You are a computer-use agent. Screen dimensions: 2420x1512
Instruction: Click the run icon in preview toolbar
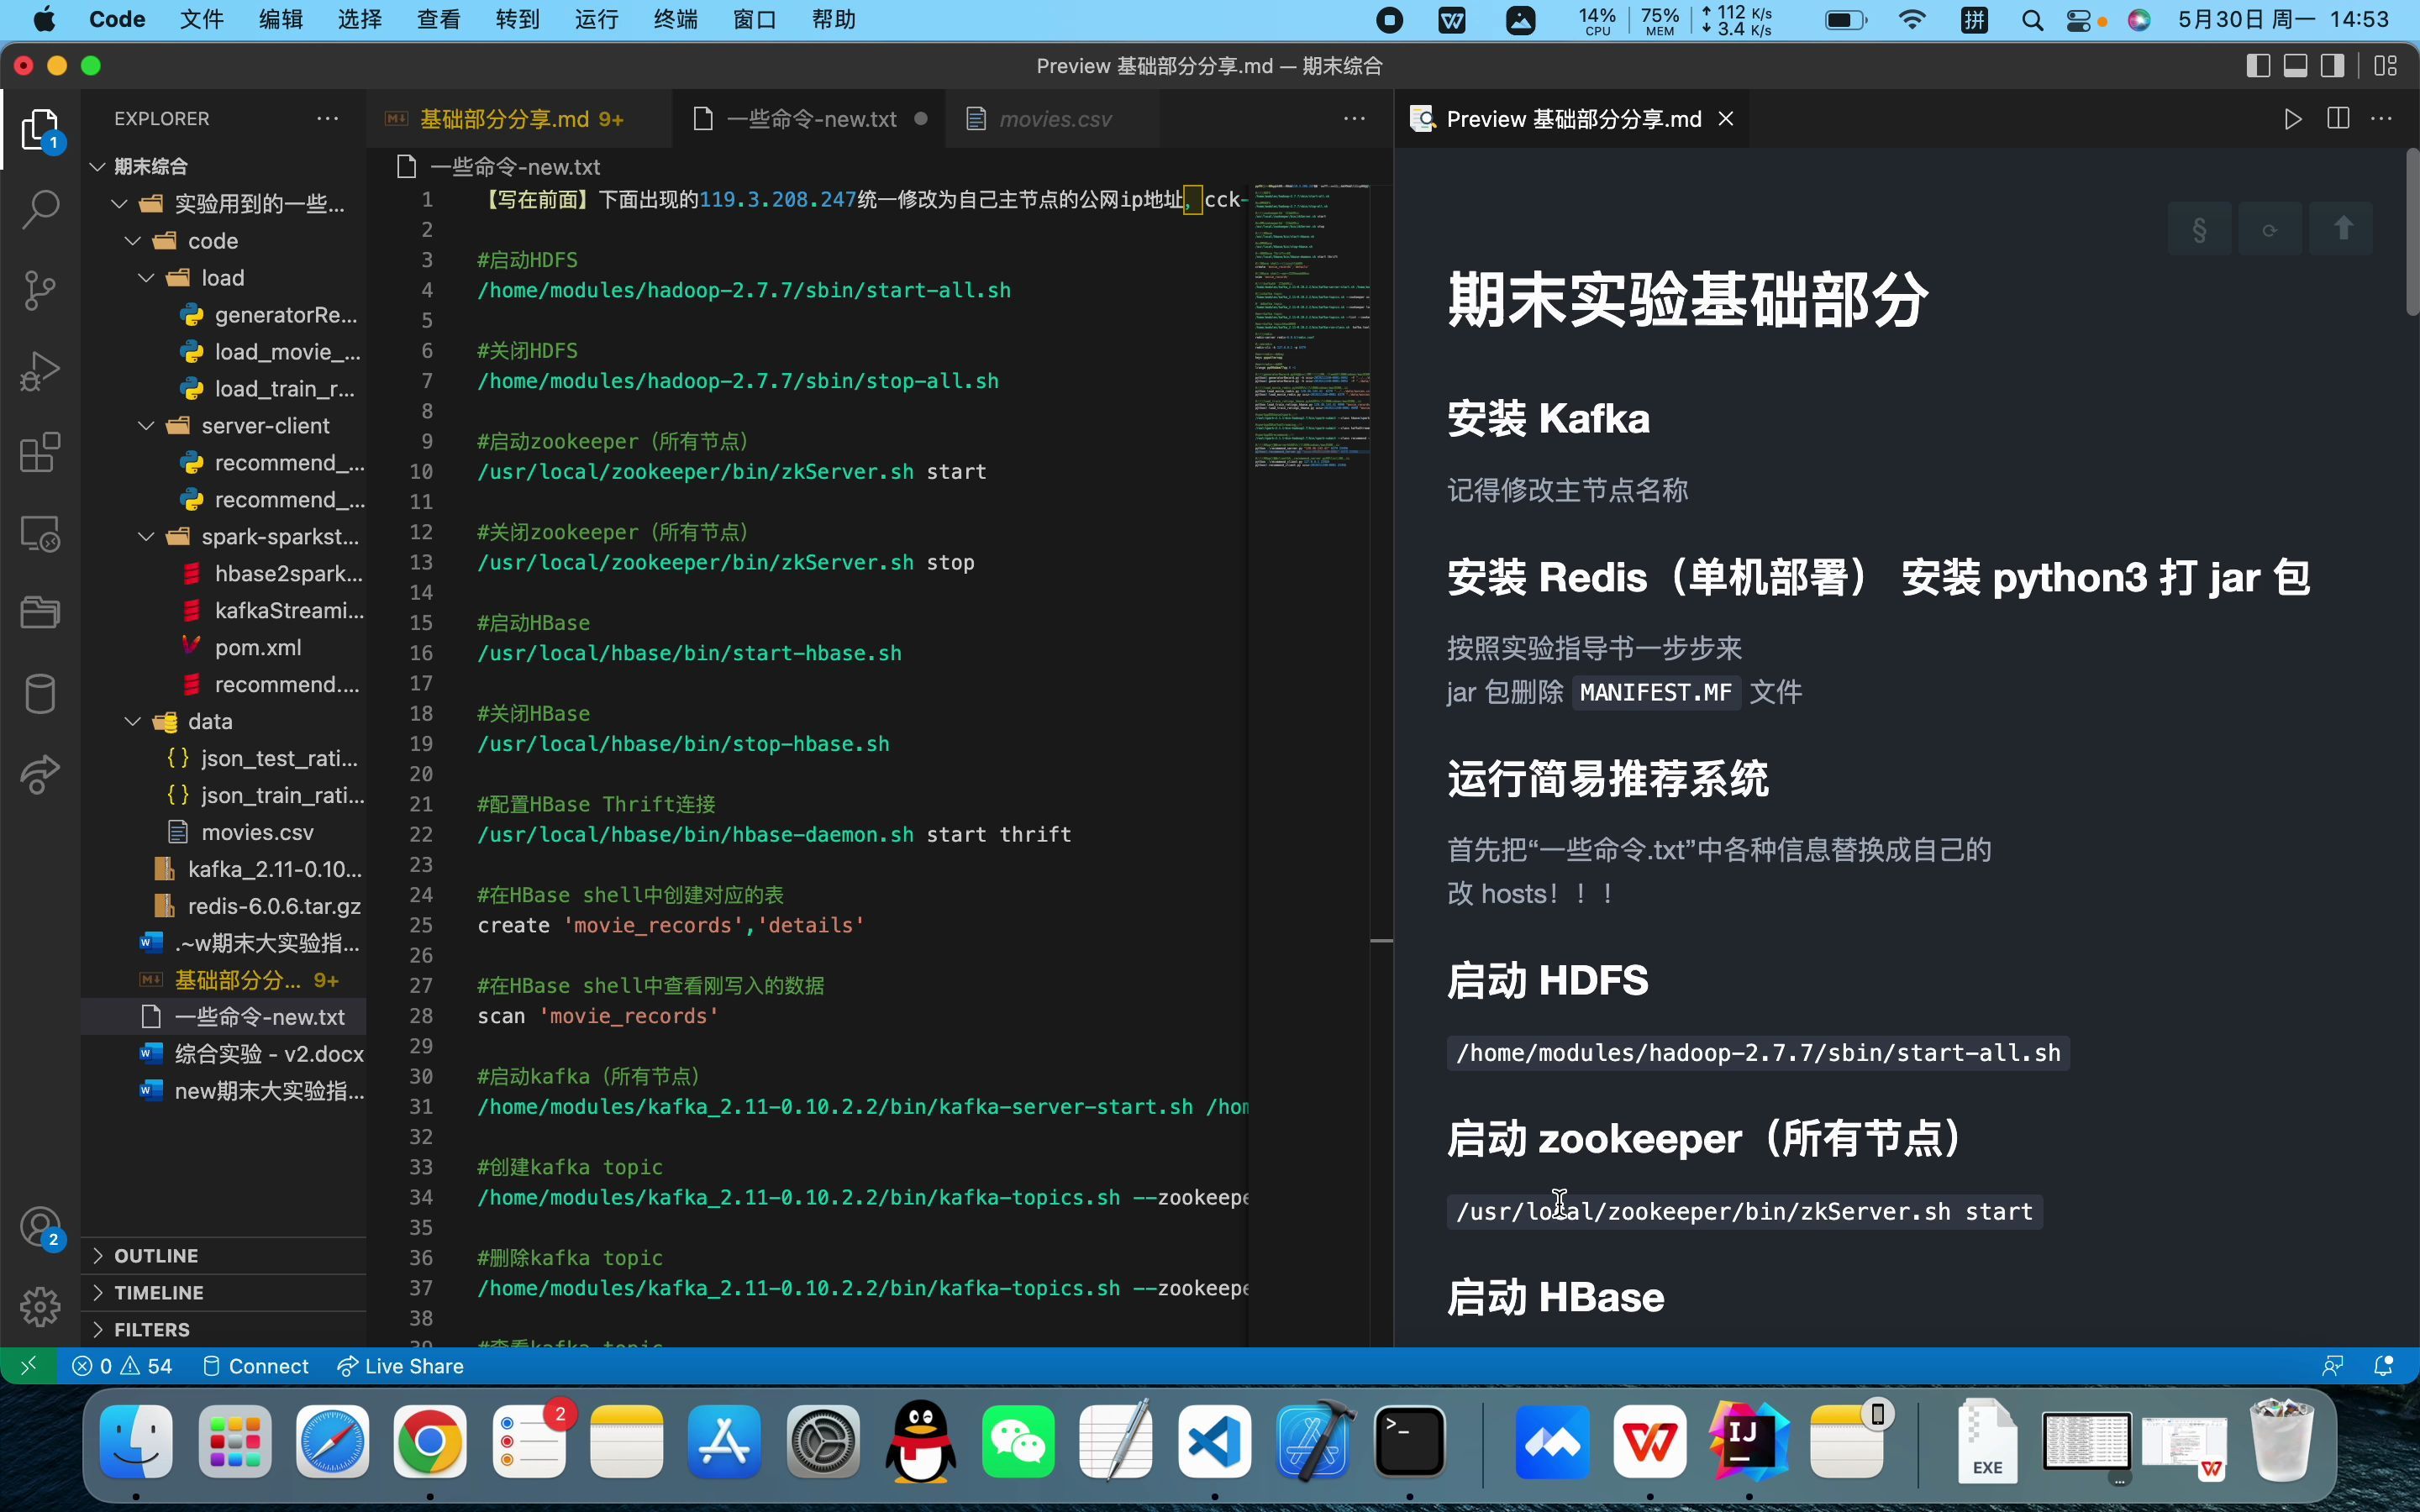2293,119
